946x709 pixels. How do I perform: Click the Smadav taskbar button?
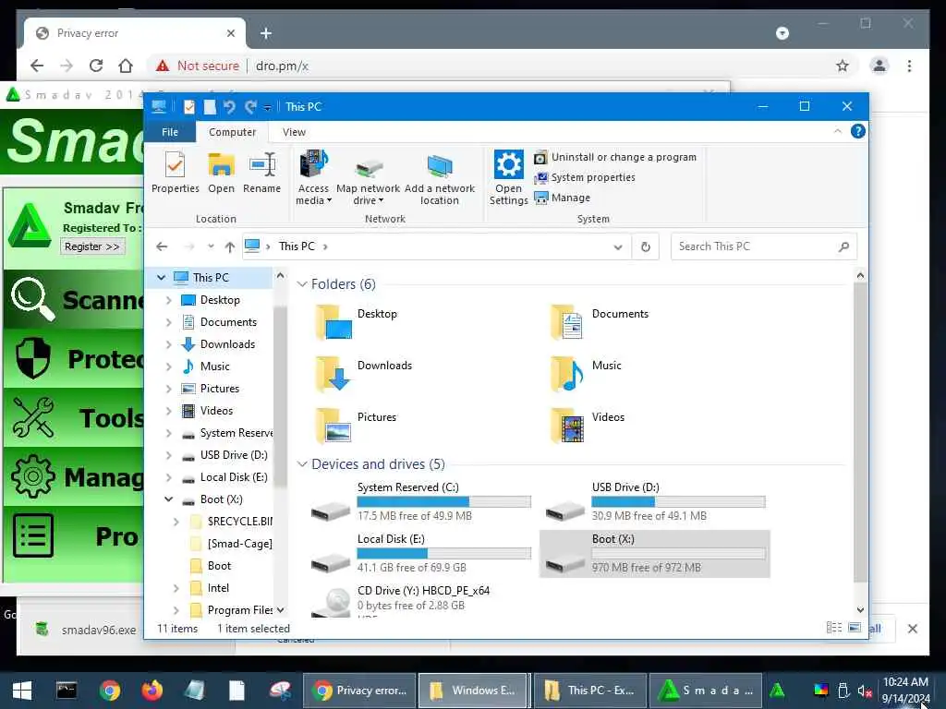(x=705, y=691)
